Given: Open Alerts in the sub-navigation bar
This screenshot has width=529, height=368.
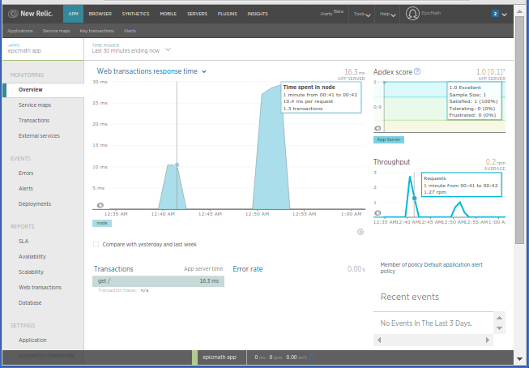Looking at the screenshot, I should pyautogui.click(x=130, y=31).
